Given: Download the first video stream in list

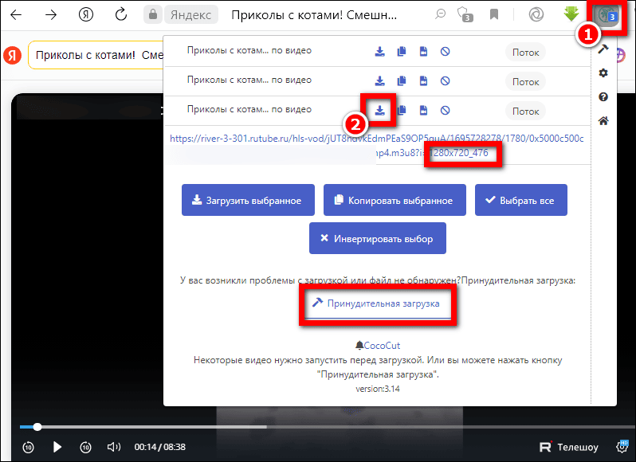Looking at the screenshot, I should coord(381,52).
